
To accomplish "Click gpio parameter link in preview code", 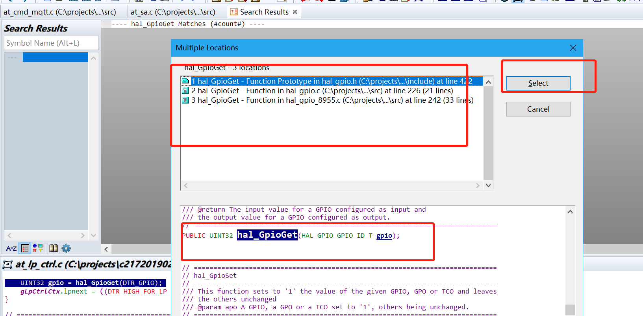I will click(x=384, y=236).
